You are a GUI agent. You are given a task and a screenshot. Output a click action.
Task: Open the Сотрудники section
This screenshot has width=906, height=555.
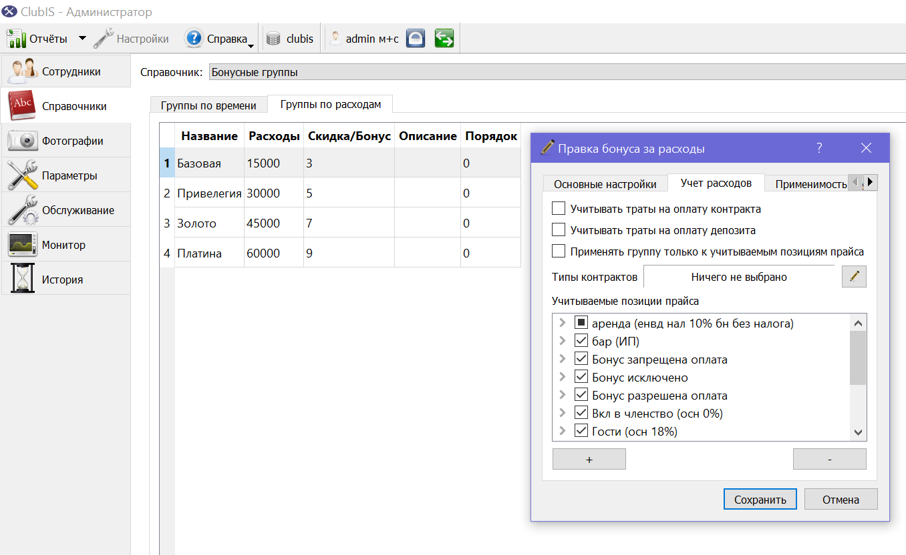click(65, 71)
